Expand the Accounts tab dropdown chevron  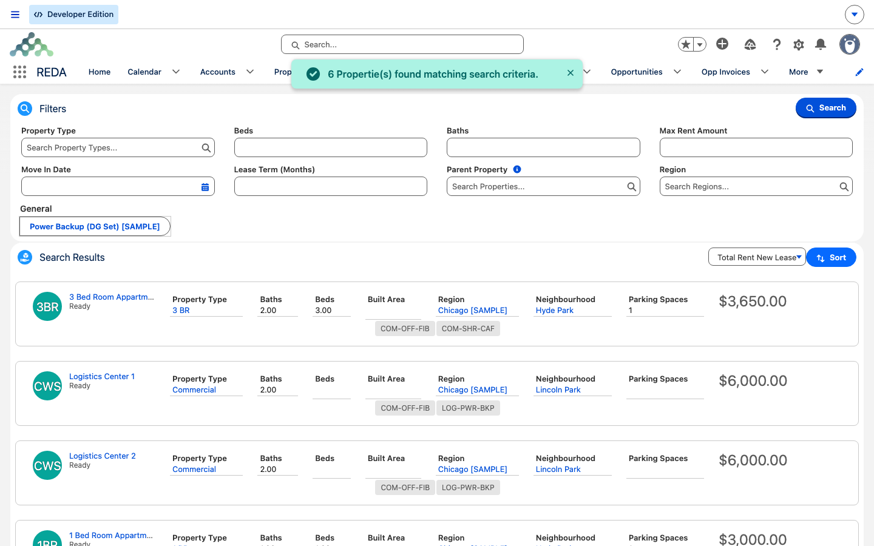[250, 72]
